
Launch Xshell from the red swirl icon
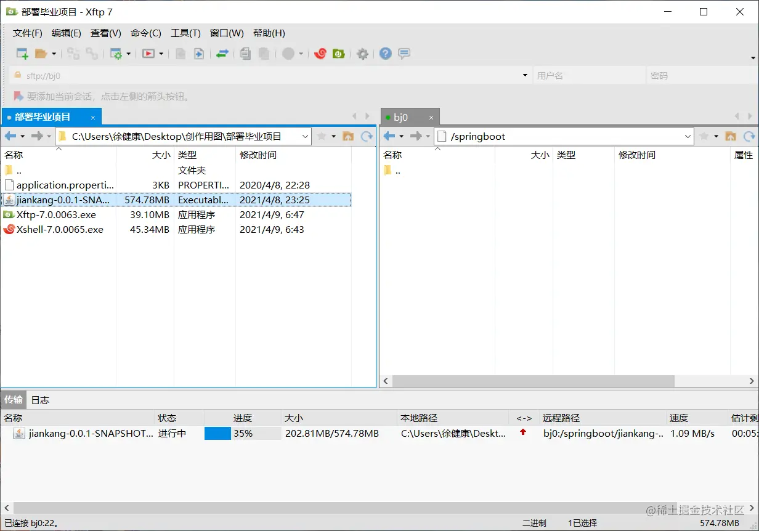coord(320,54)
